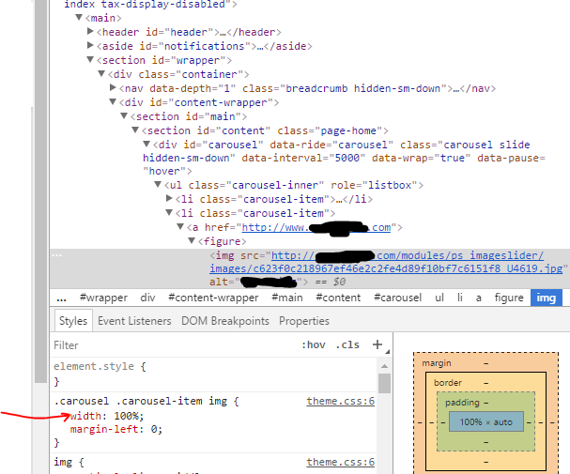Viewport: 570px width, 474px height.
Task: Add a new style rule with plus
Action: (377, 344)
